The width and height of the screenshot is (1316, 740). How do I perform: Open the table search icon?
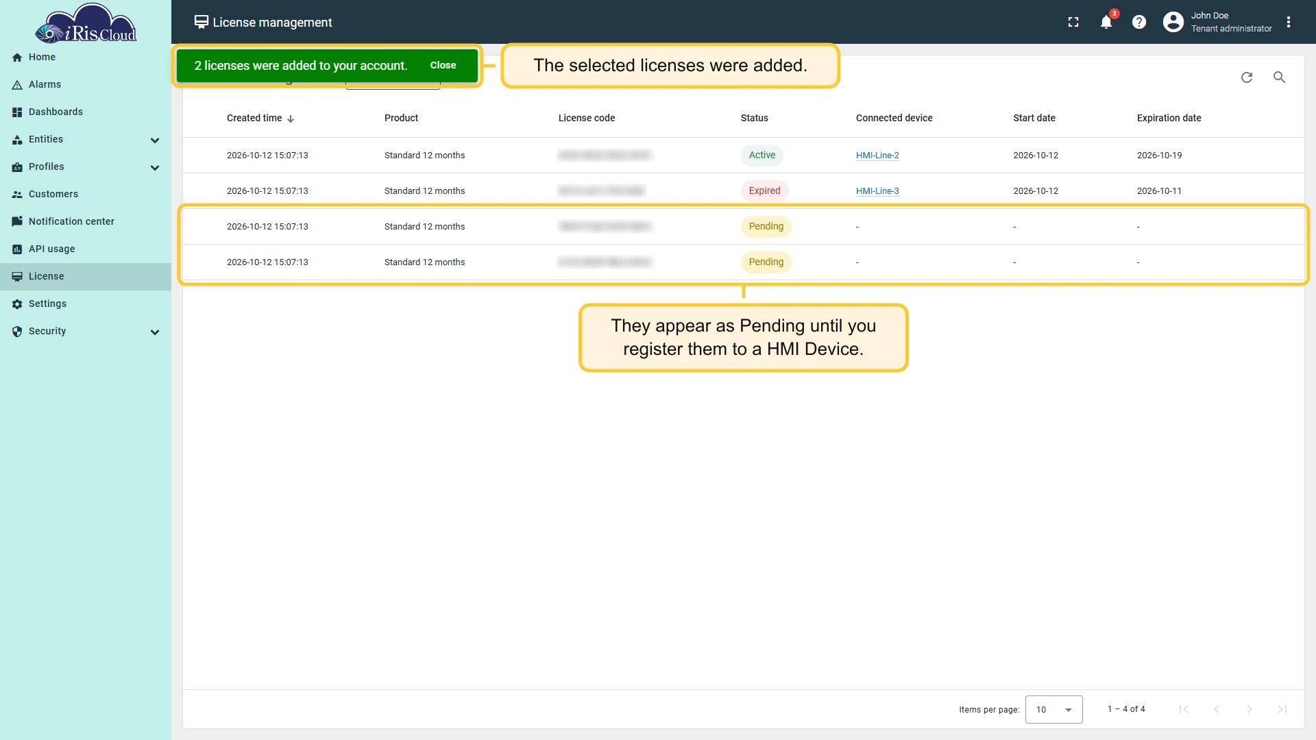tap(1280, 77)
